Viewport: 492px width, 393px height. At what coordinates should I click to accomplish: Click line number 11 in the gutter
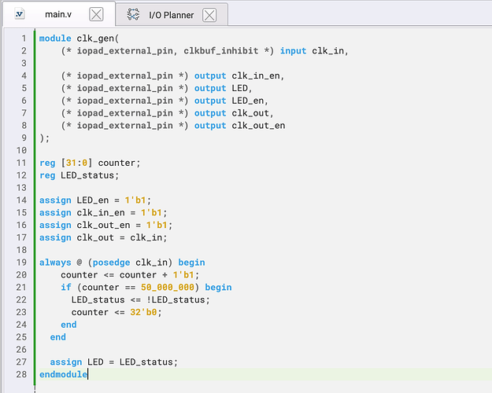[x=21, y=163]
